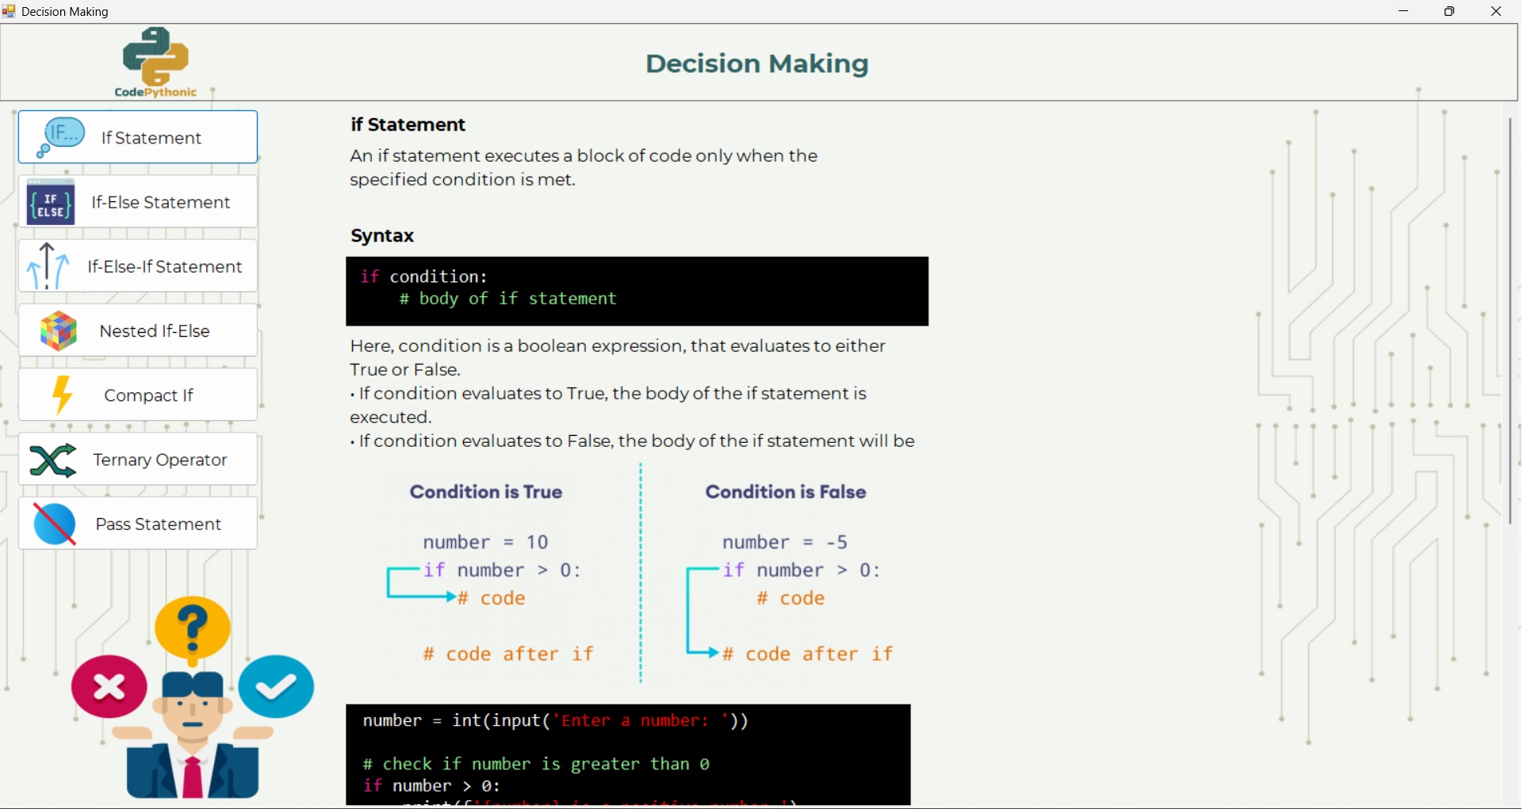This screenshot has width=1523, height=809.
Task: Open the If Statement topic
Action: click(151, 138)
